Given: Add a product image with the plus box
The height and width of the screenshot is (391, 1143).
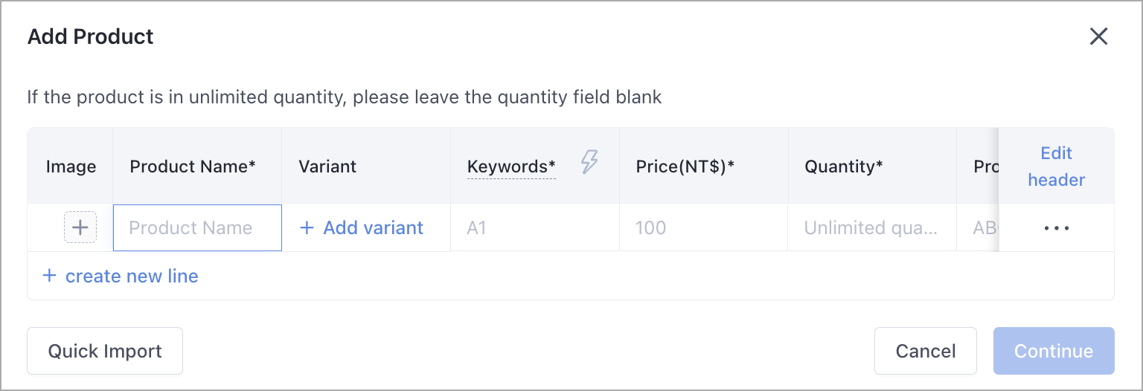Looking at the screenshot, I should pyautogui.click(x=80, y=227).
